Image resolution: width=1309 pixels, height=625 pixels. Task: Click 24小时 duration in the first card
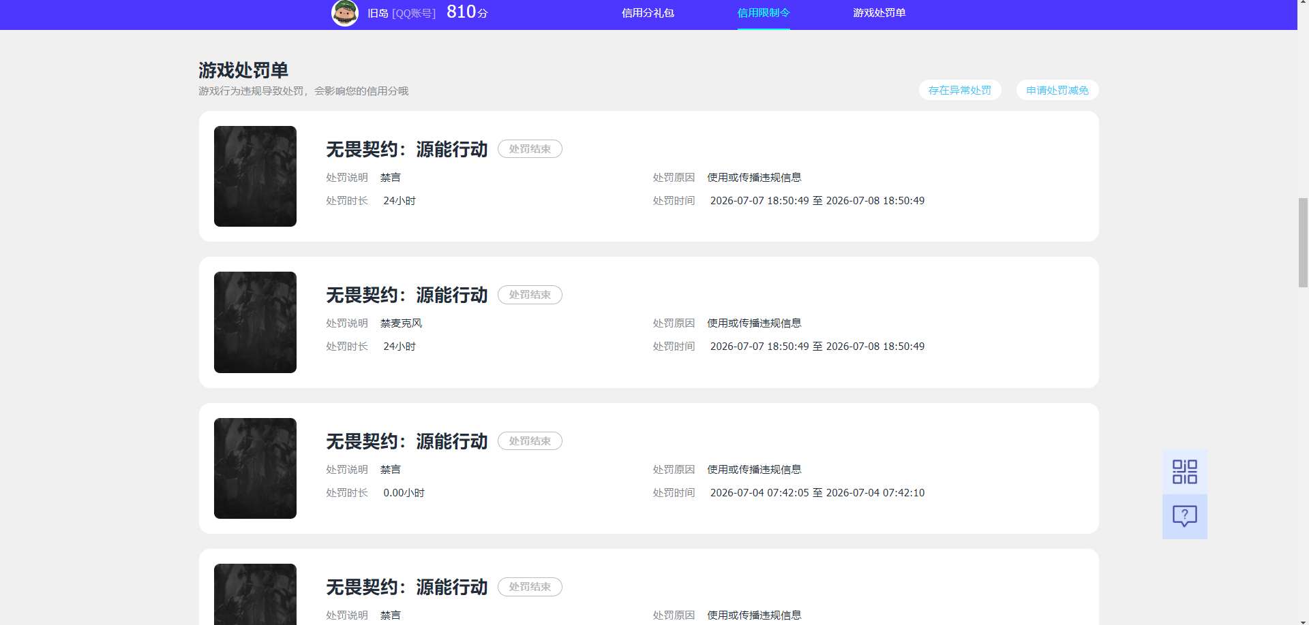pos(400,201)
